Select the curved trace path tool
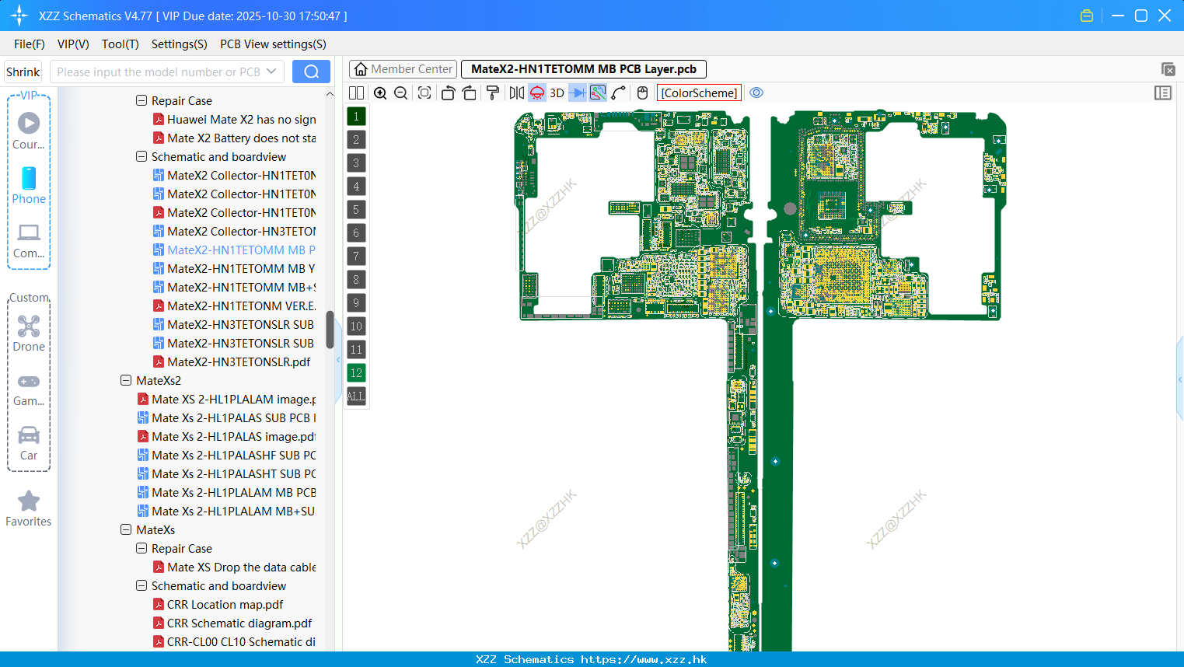This screenshot has height=667, width=1184. 619,93
